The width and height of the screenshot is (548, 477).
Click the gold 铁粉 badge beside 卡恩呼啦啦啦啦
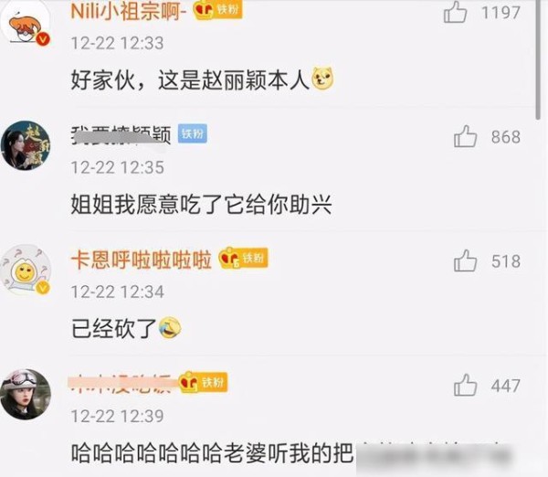coord(243,258)
